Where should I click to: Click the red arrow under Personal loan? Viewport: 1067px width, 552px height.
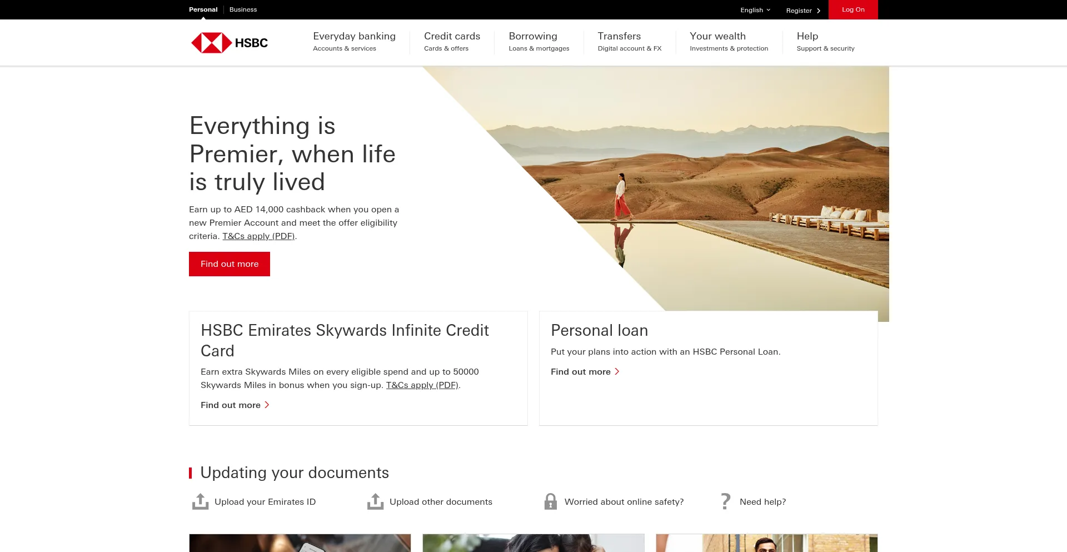coord(617,372)
